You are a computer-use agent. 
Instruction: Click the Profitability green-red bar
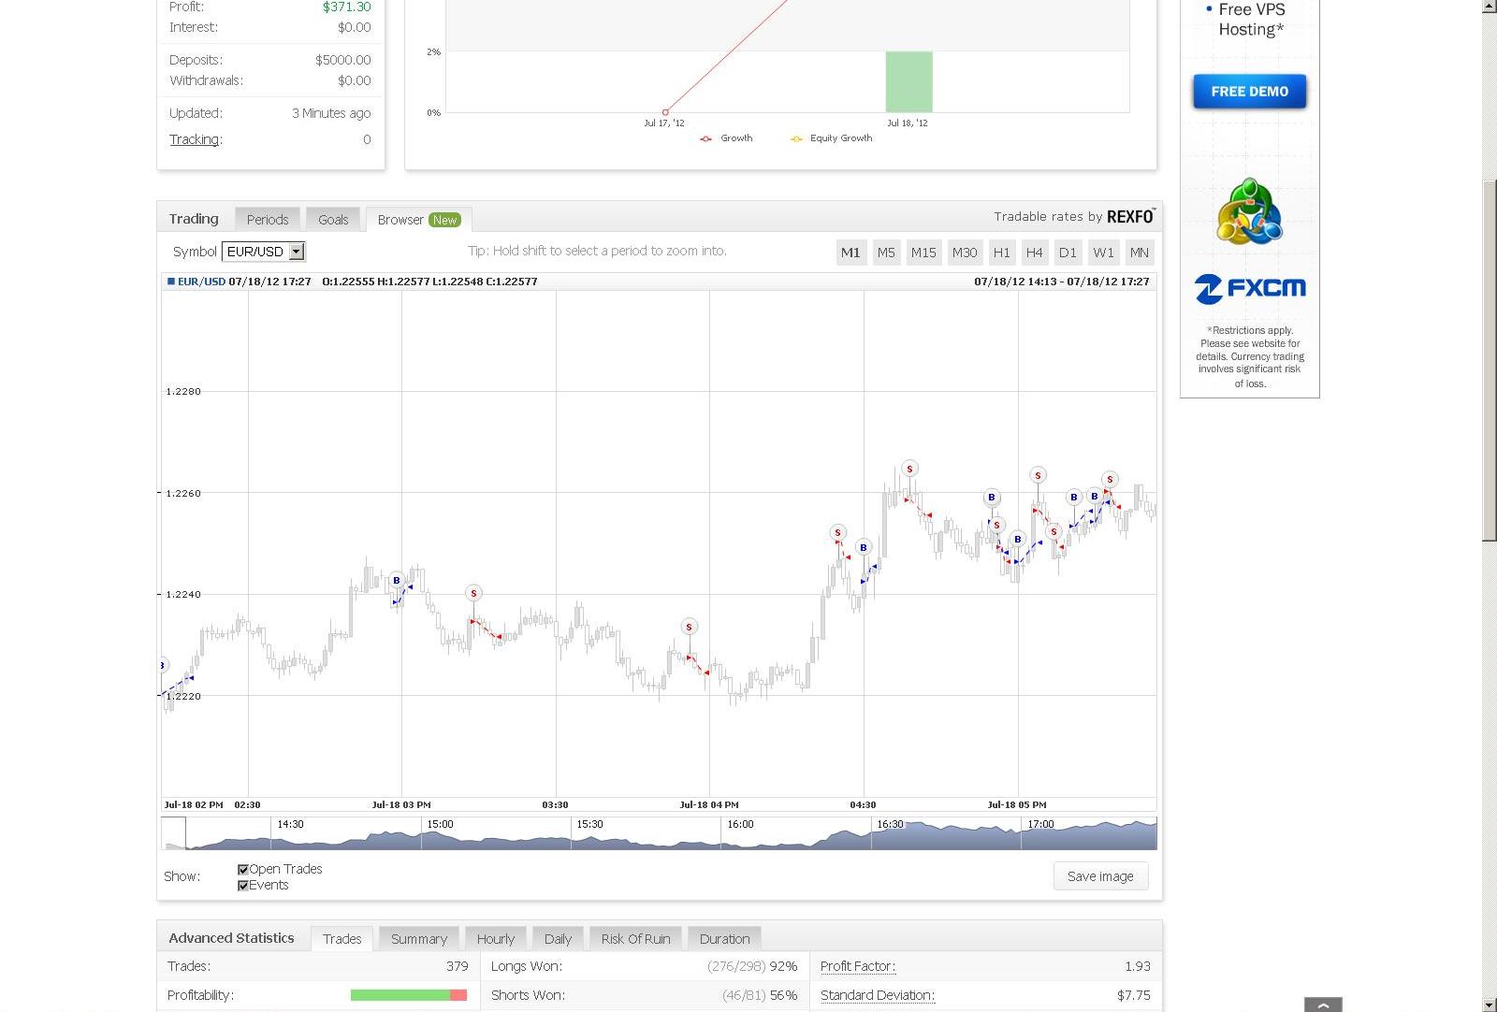[x=408, y=995]
